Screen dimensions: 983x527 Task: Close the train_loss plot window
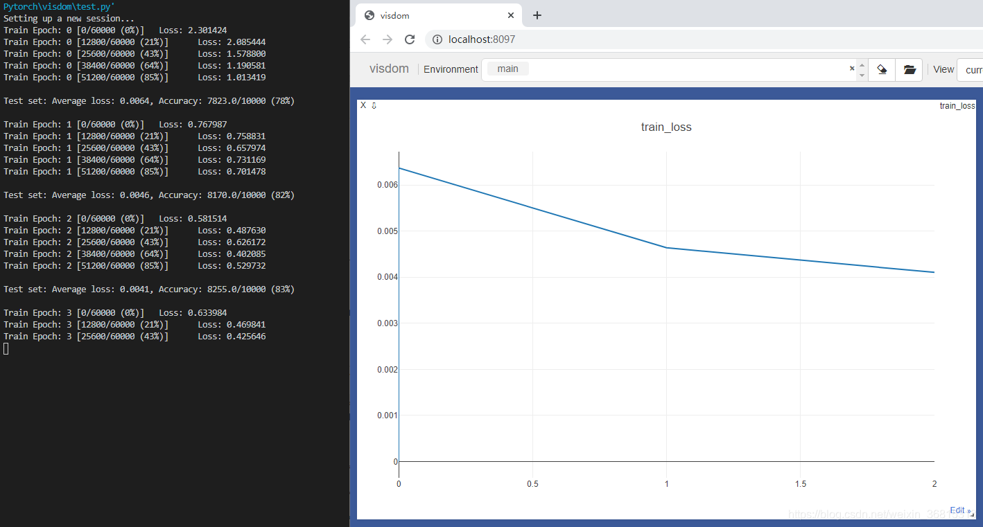coord(363,105)
